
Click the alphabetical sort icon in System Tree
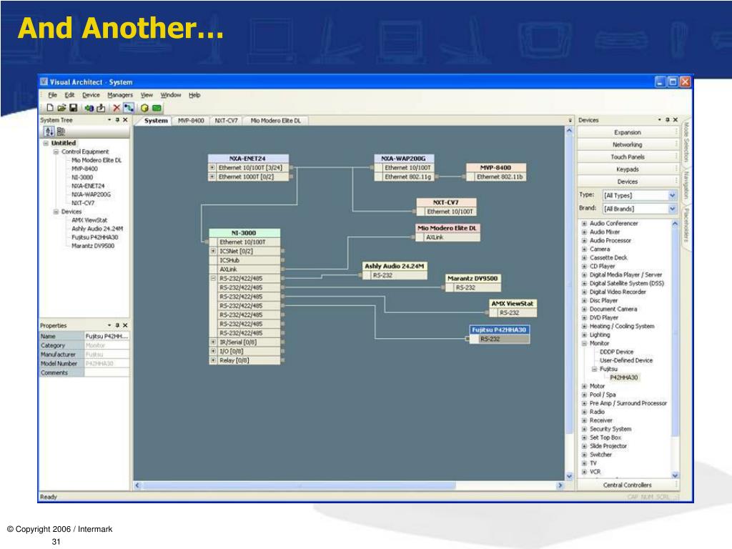pyautogui.click(x=49, y=132)
